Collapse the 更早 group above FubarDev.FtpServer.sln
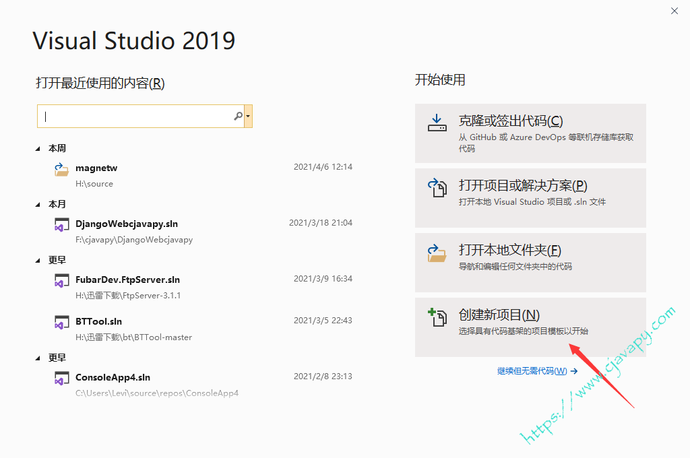The width and height of the screenshot is (690, 458). click(38, 261)
